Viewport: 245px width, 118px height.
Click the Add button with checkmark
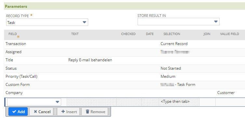[18, 112]
